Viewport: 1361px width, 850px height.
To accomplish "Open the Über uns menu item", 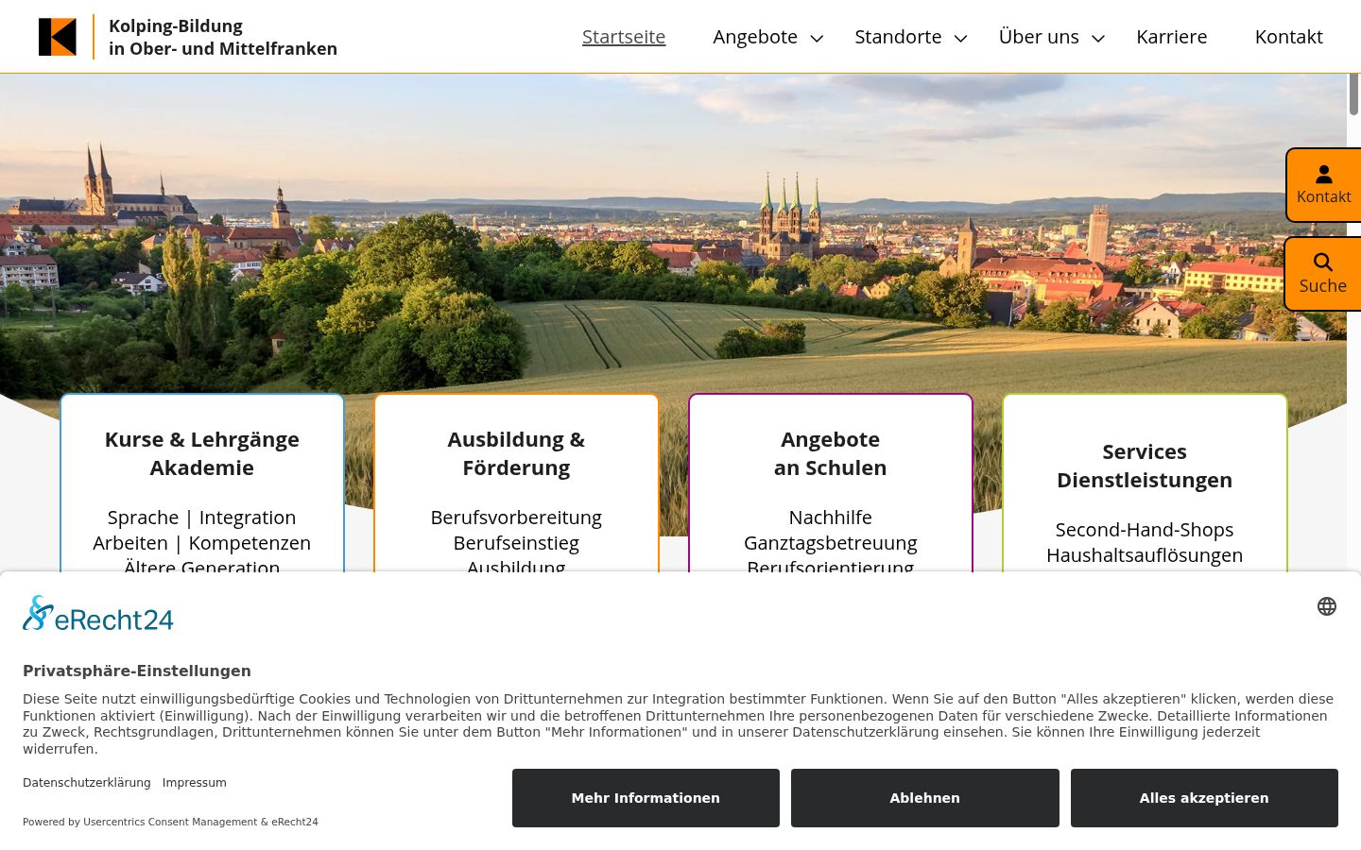I will [x=1039, y=37].
